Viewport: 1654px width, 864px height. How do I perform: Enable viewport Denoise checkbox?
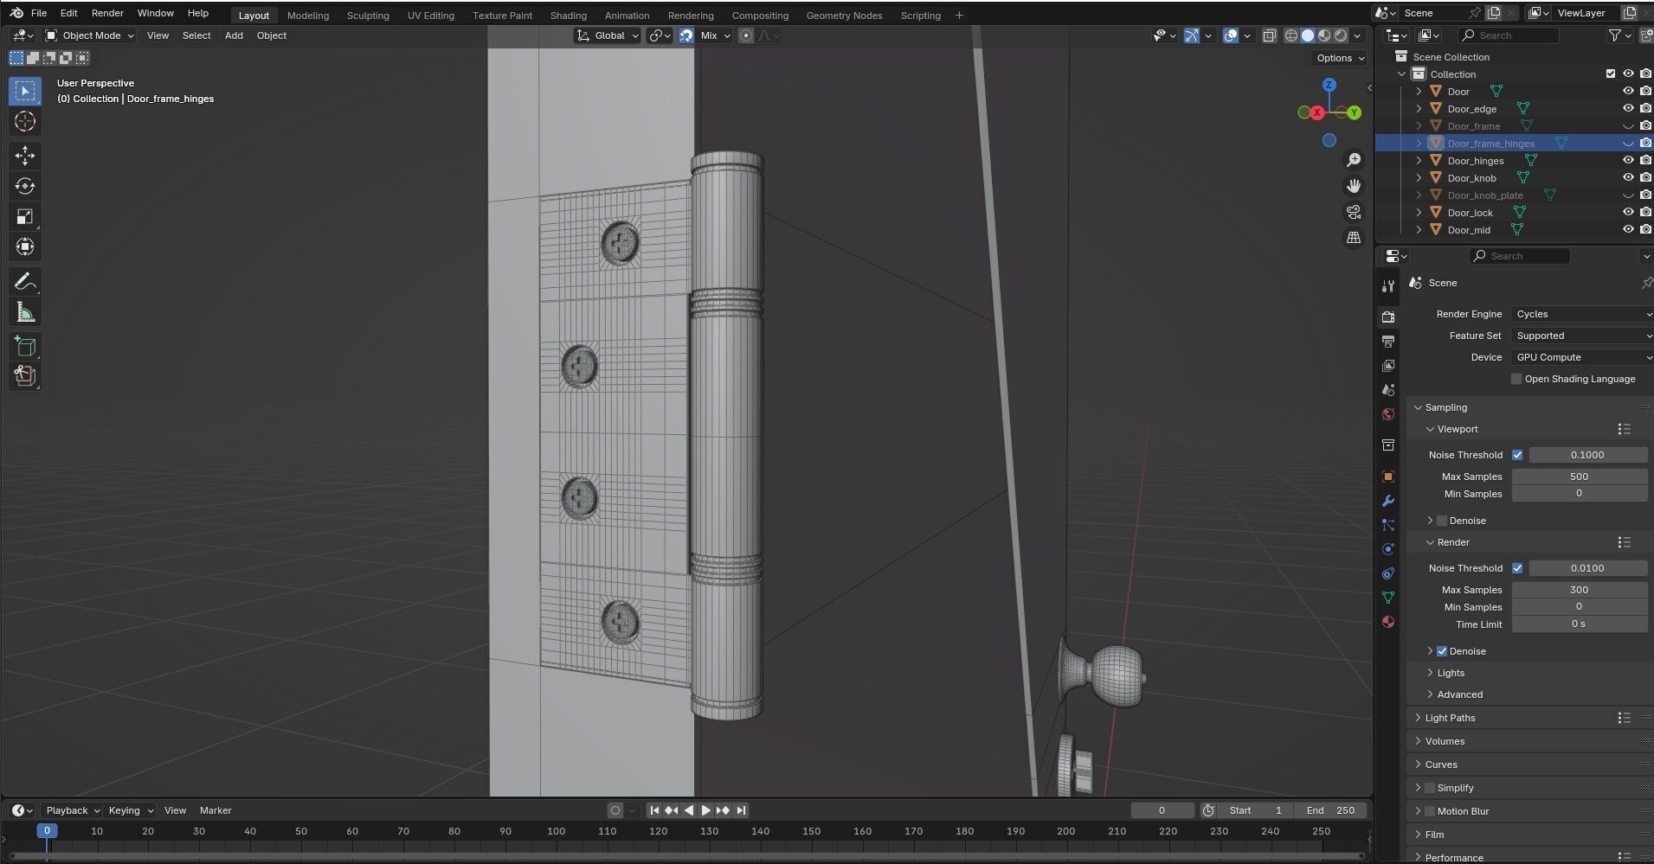pos(1442,521)
